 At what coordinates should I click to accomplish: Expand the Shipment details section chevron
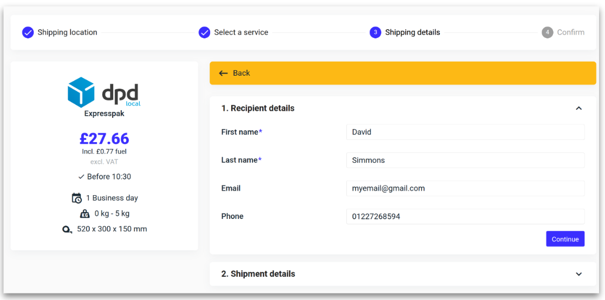pos(578,274)
